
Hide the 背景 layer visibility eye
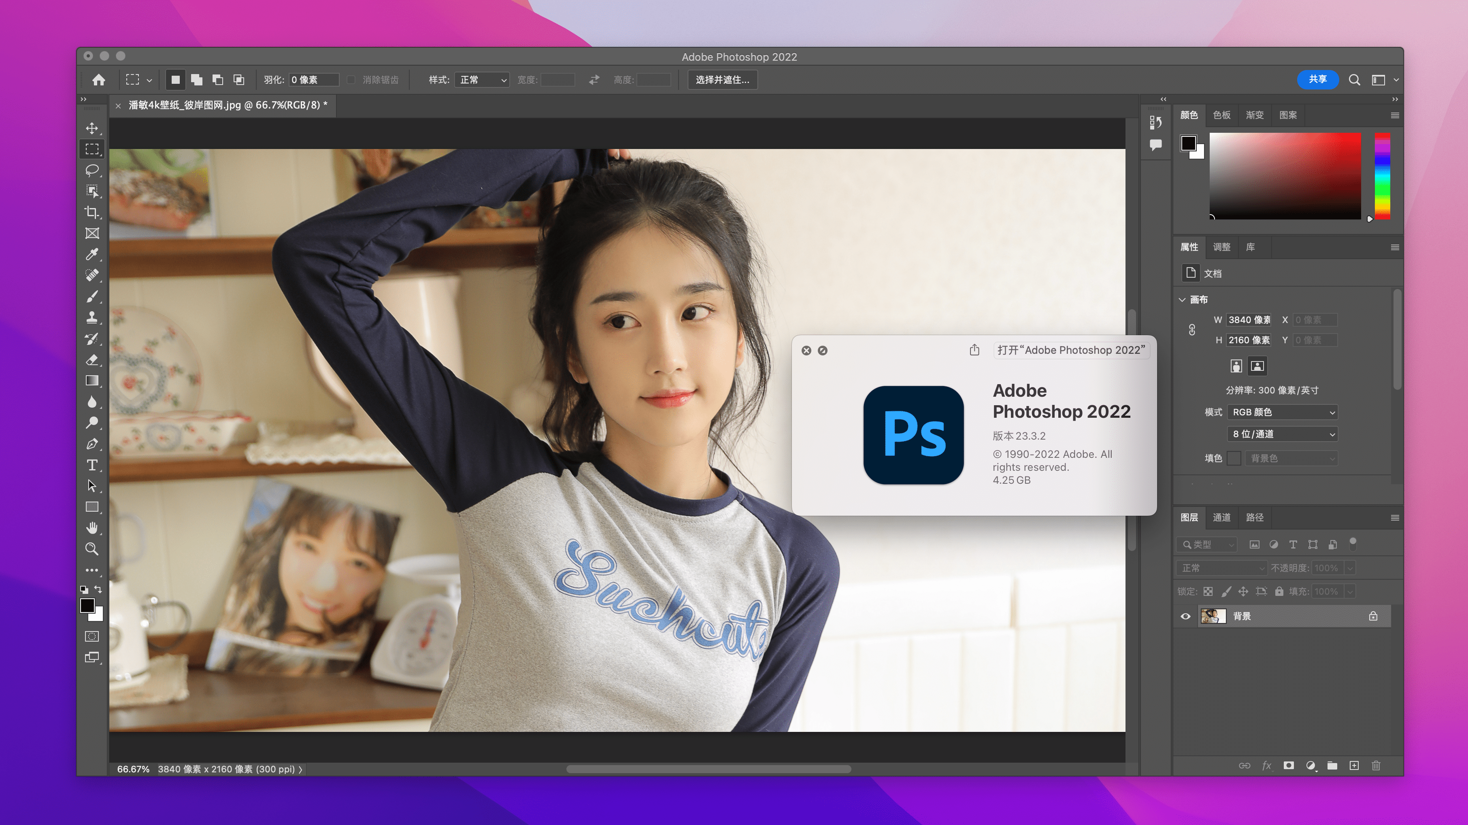point(1185,617)
